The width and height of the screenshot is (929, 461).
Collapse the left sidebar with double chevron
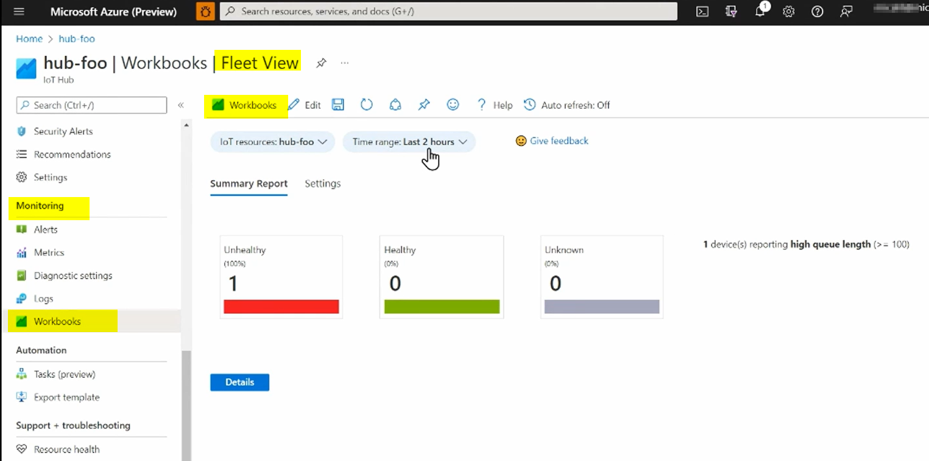(181, 105)
